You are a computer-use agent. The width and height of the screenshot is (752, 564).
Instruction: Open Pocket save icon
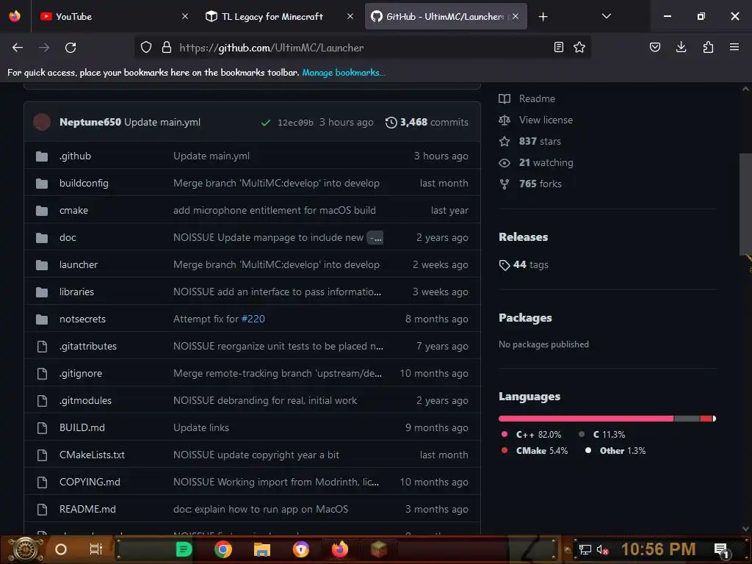654,47
